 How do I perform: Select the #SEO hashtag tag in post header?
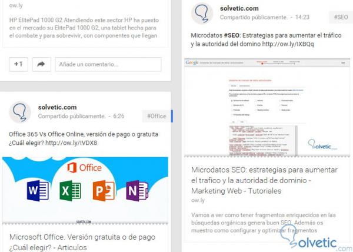pyautogui.click(x=341, y=17)
